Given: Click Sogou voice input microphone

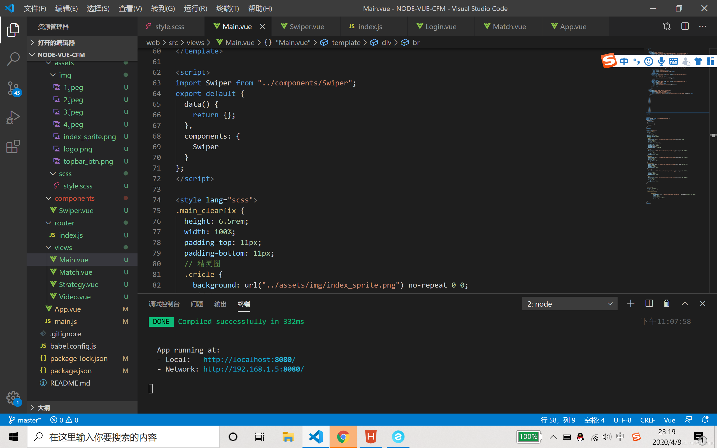Looking at the screenshot, I should click(661, 61).
